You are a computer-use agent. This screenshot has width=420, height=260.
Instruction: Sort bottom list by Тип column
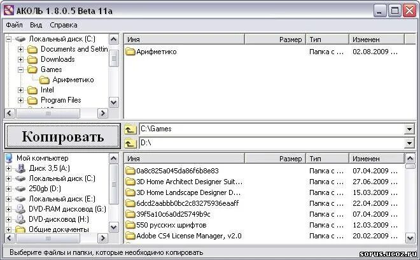[327, 159]
